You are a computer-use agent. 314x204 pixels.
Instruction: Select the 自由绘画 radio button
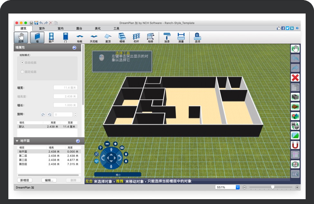click(x=22, y=62)
